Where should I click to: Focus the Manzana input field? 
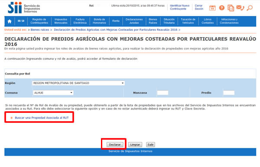162,93
